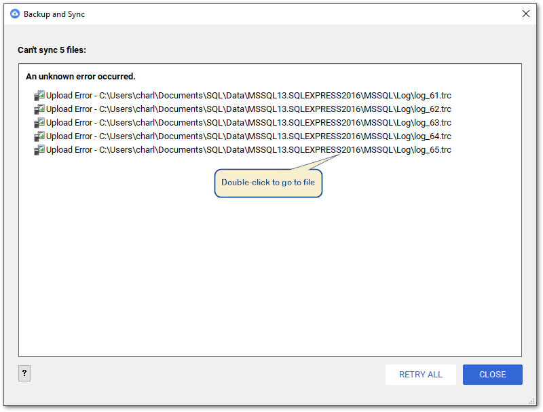Click the file icon beside log_65.trc
The image size is (543, 412).
[39, 150]
